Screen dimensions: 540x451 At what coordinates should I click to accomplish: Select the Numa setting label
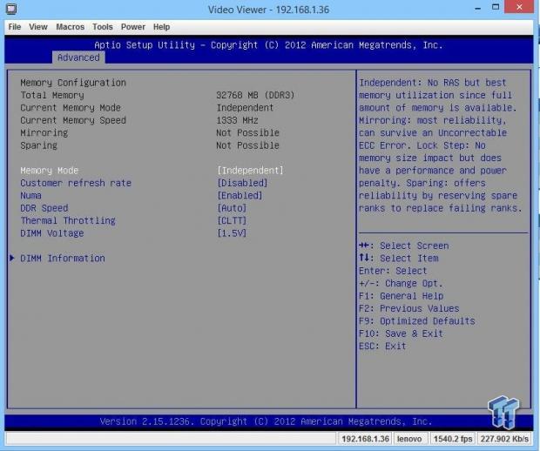[30, 196]
